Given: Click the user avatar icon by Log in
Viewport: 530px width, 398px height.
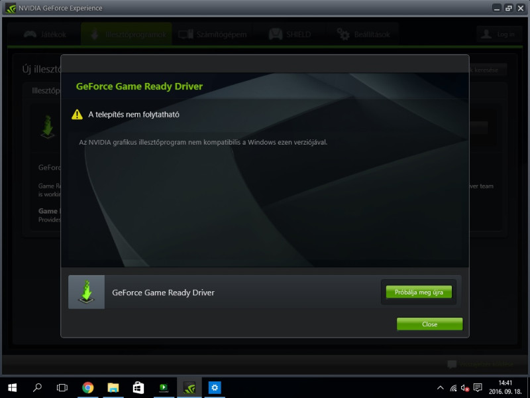Looking at the screenshot, I should pyautogui.click(x=486, y=34).
